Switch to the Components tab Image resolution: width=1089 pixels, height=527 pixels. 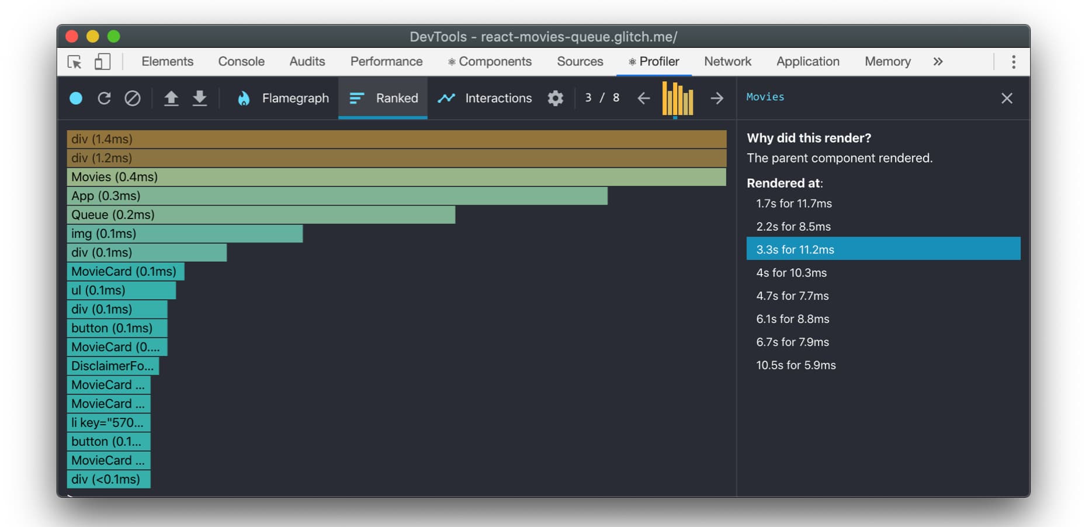click(490, 62)
